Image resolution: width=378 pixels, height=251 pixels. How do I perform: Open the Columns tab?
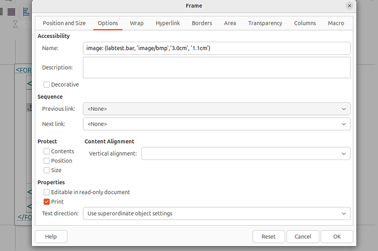305,23
